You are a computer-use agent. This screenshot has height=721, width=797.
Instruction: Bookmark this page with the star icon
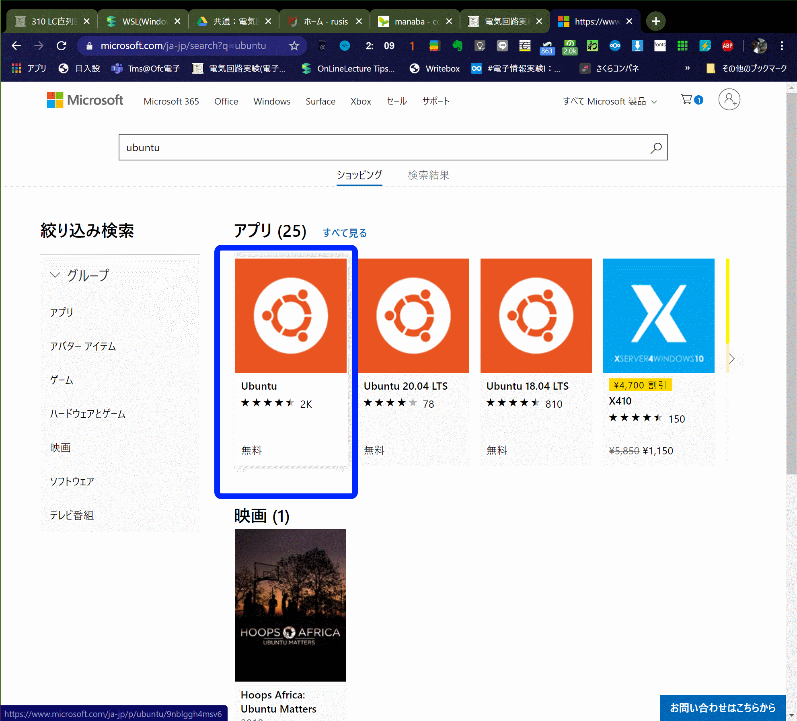[294, 46]
